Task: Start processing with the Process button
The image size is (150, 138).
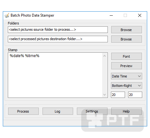Action: (x=23, y=111)
